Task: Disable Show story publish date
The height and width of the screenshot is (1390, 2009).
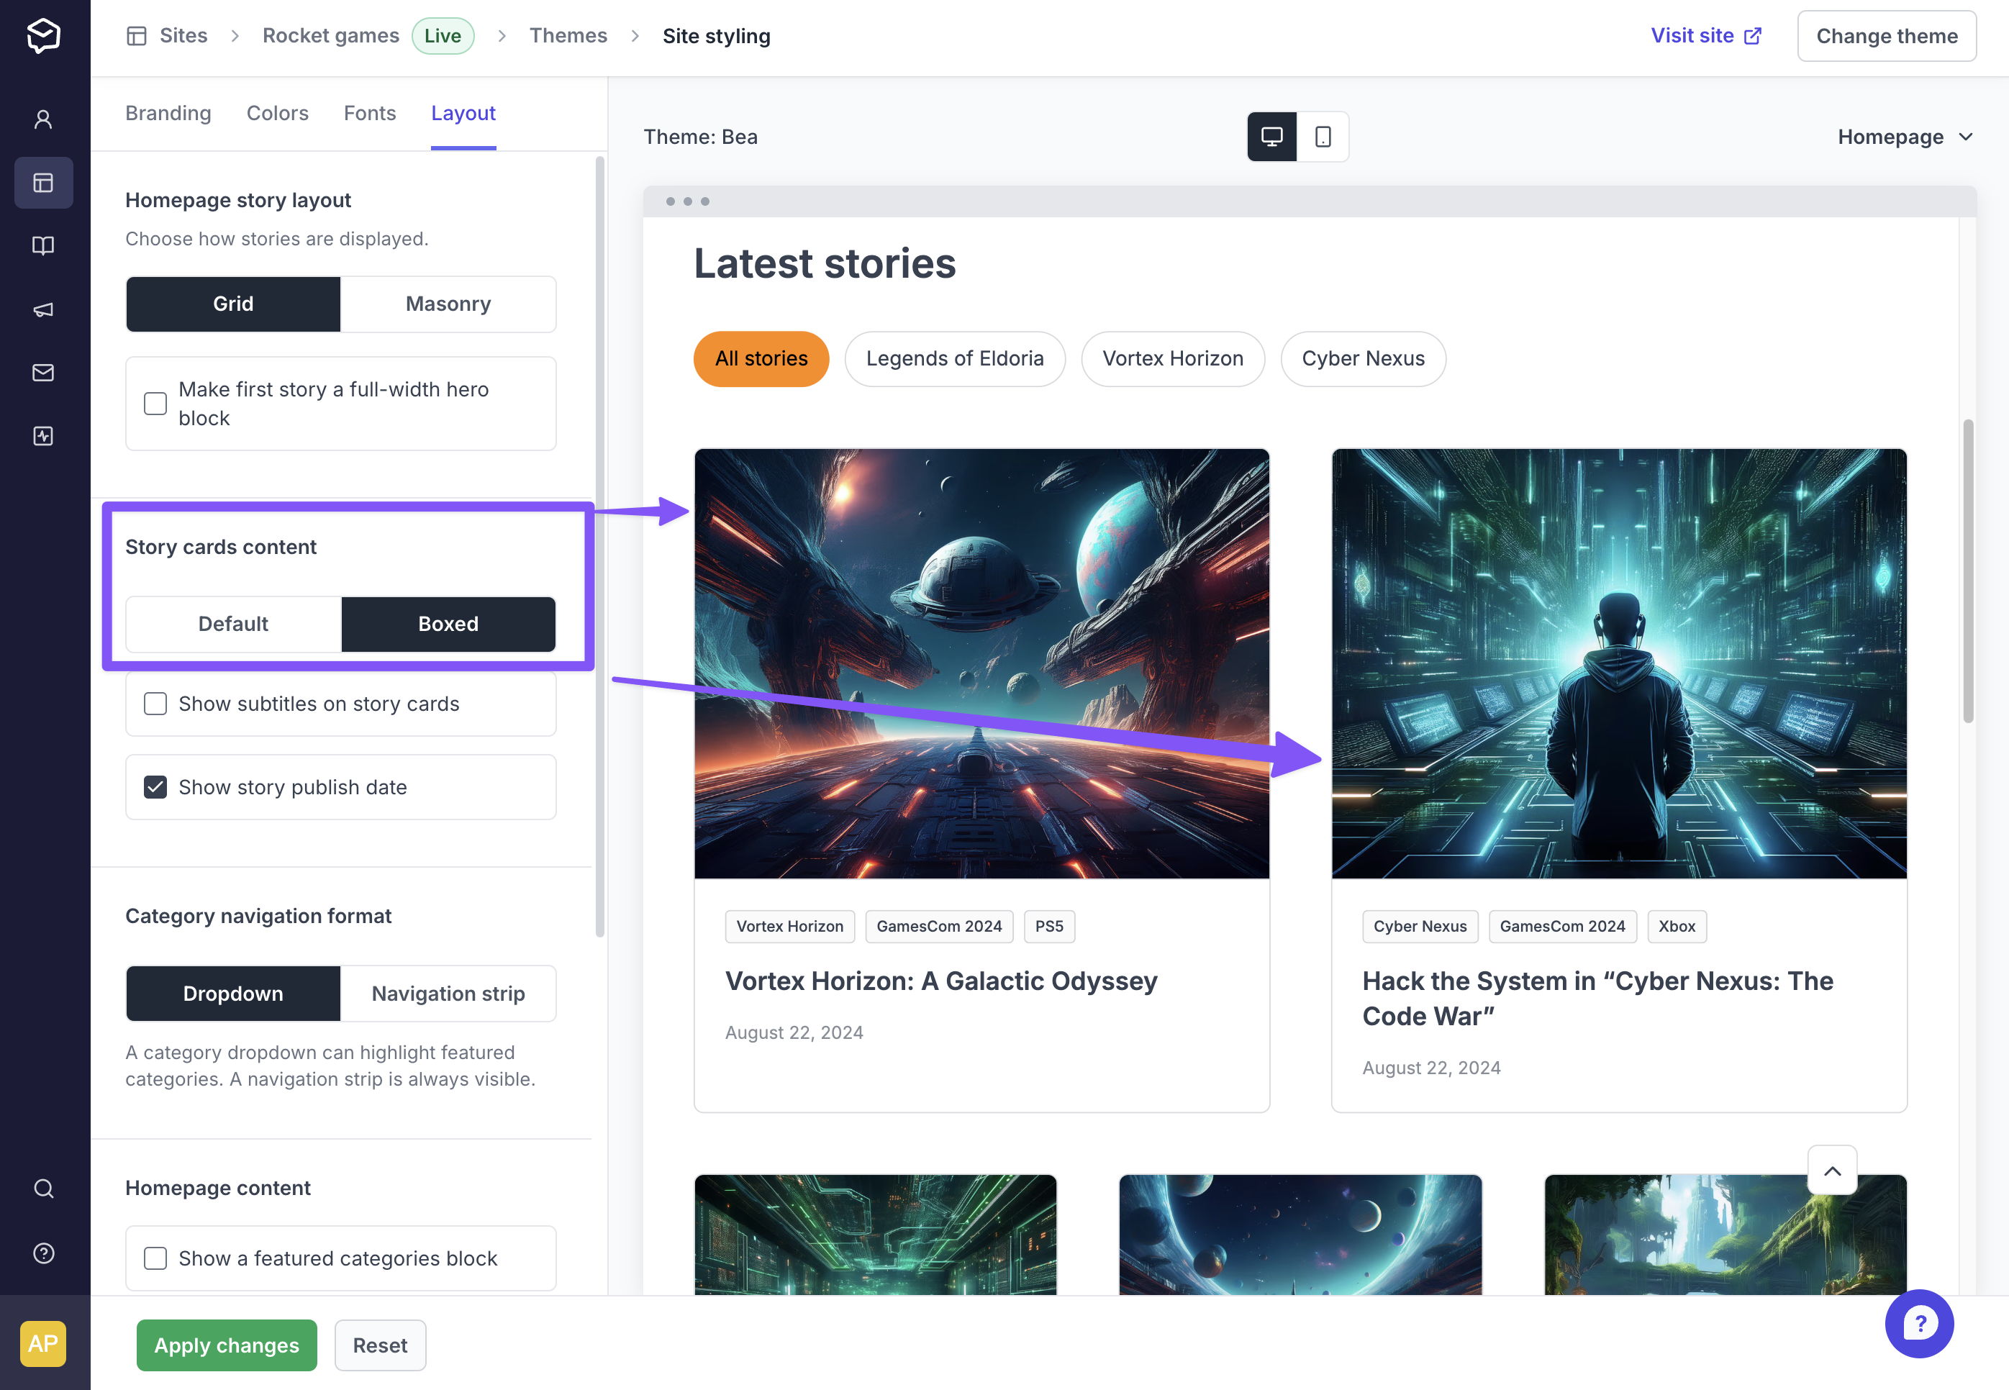Action: pos(153,786)
